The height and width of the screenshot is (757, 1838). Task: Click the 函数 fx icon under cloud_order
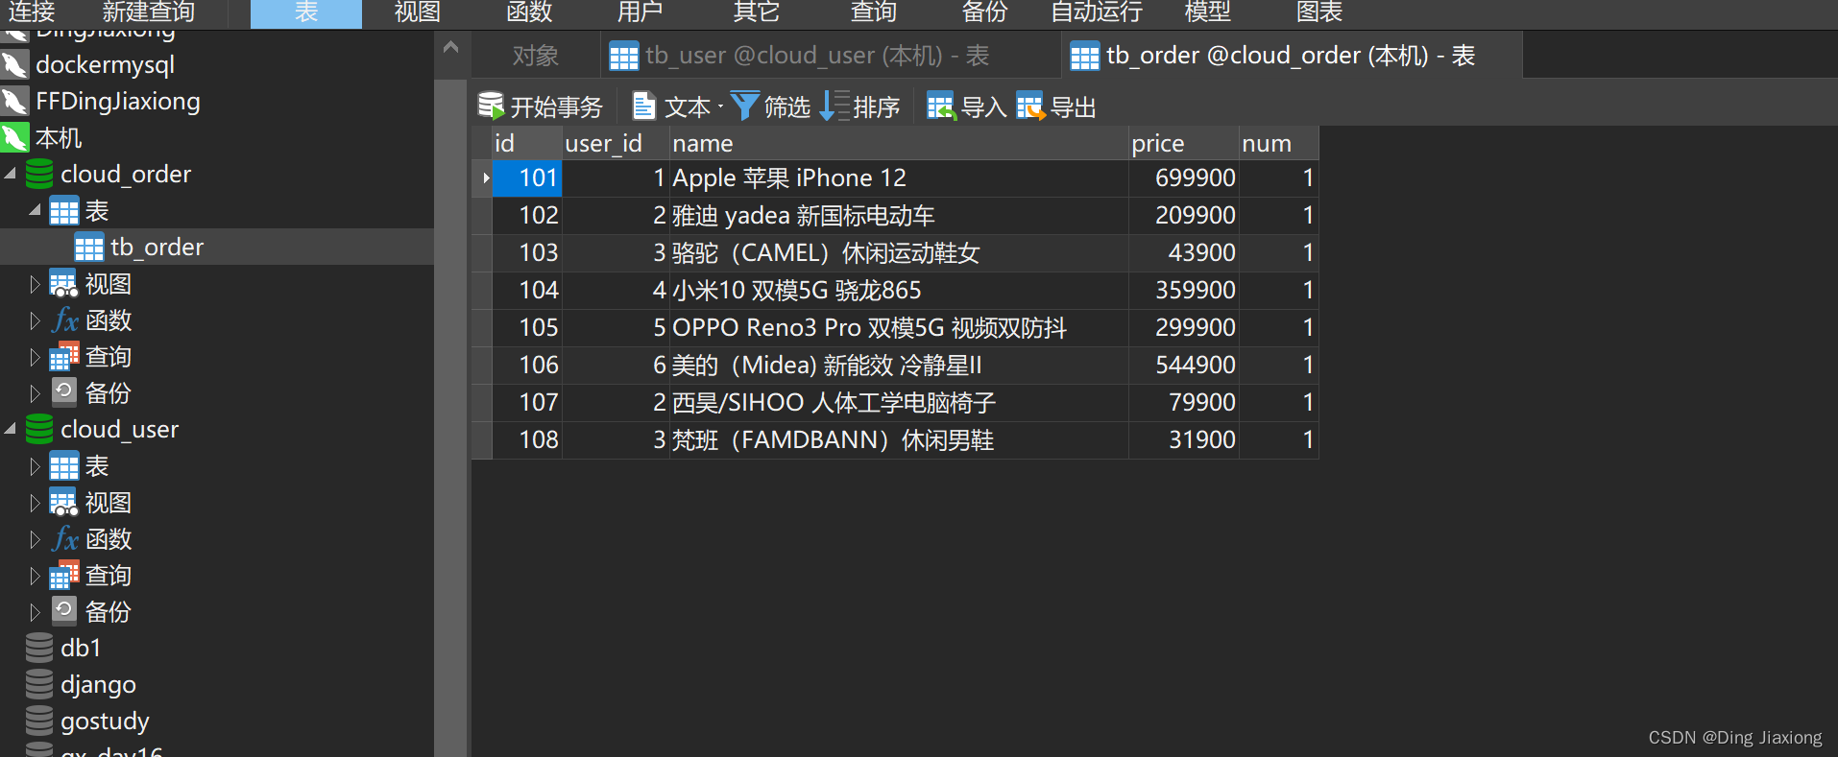65,320
